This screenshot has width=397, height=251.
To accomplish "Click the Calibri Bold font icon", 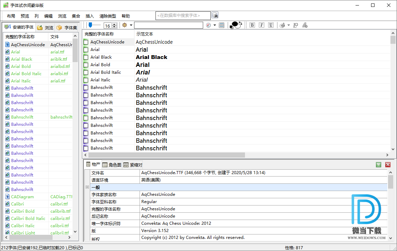I will (x=8, y=211).
